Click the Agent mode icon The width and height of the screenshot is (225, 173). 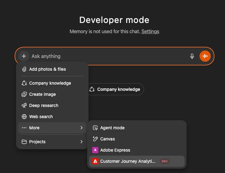[95, 128]
